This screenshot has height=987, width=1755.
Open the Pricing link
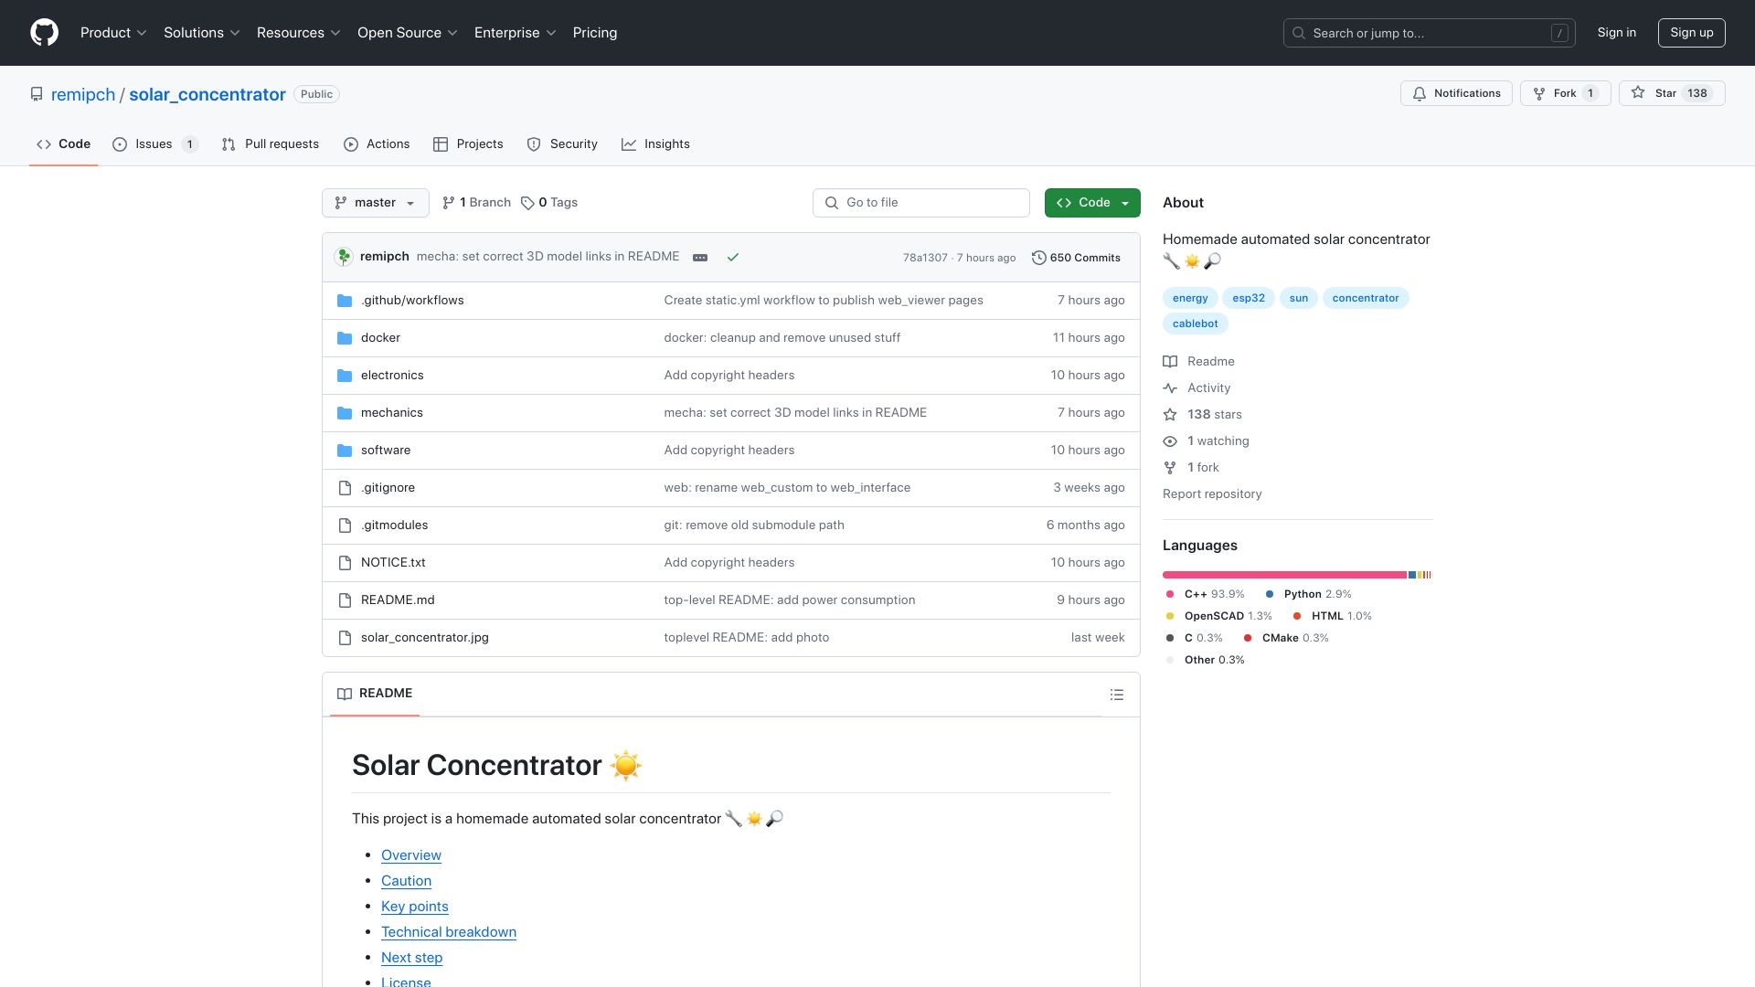click(595, 33)
